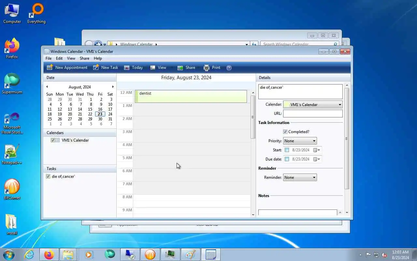Select VM1's Calendar in Calendars list
417x261 pixels.
click(75, 140)
